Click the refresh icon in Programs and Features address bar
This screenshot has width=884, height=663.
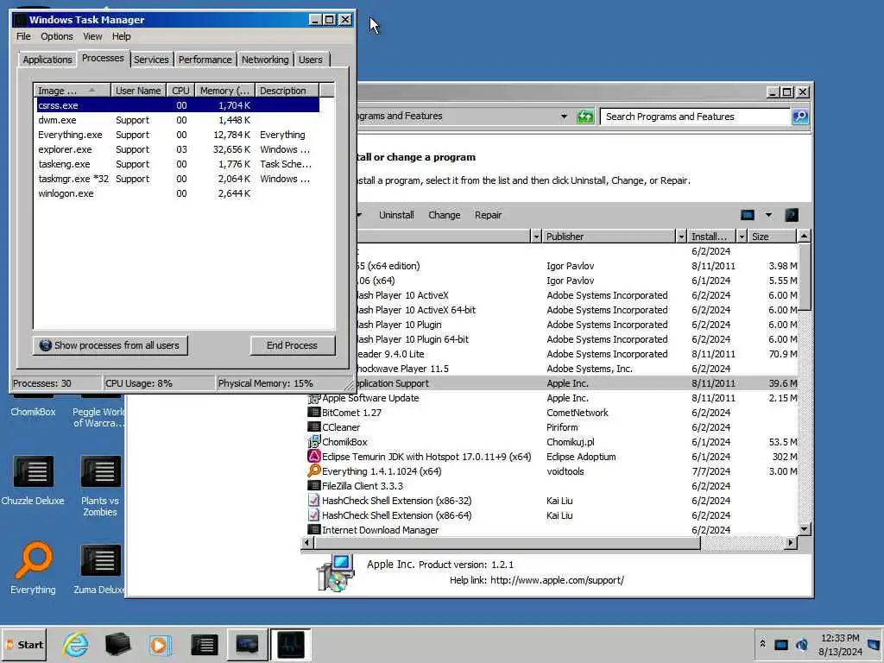pyautogui.click(x=585, y=117)
